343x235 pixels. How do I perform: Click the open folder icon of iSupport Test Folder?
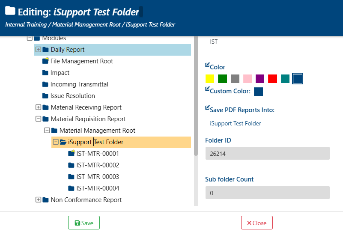63,142
